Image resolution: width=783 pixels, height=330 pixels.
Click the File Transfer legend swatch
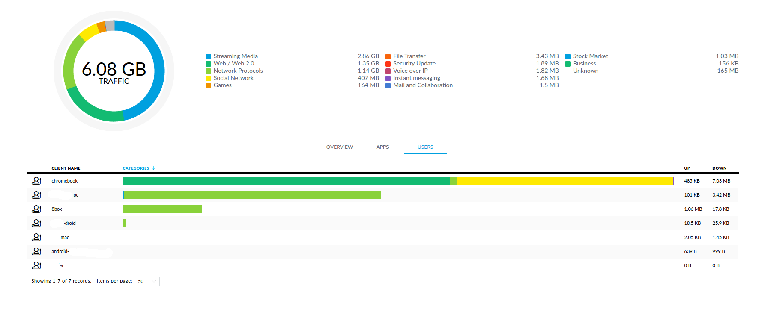click(x=388, y=56)
